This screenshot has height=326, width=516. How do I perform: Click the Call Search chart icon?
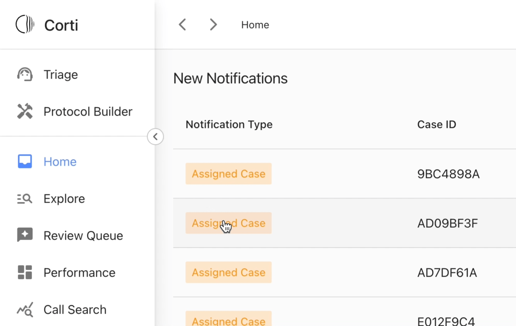[25, 309]
